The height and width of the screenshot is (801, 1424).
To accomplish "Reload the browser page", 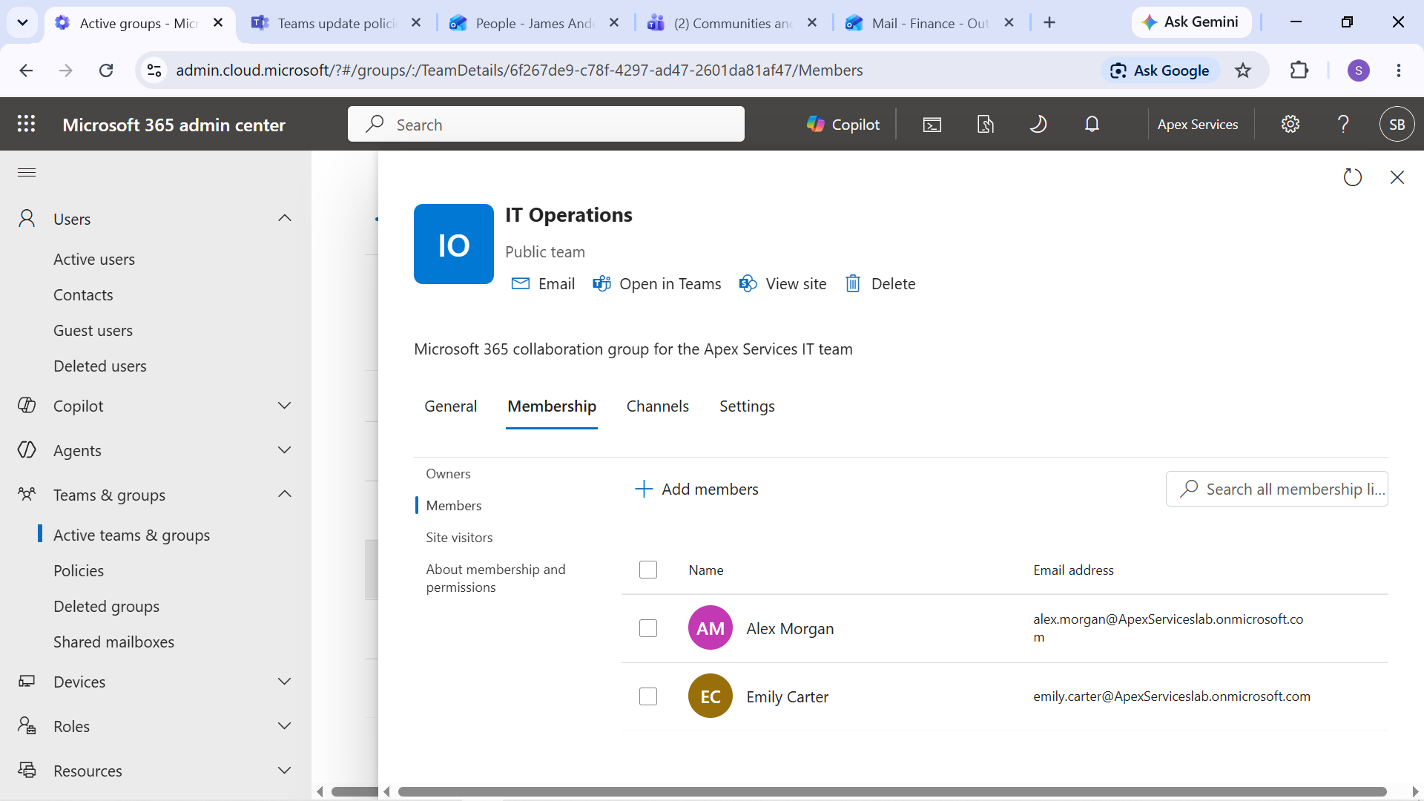I will coord(106,70).
